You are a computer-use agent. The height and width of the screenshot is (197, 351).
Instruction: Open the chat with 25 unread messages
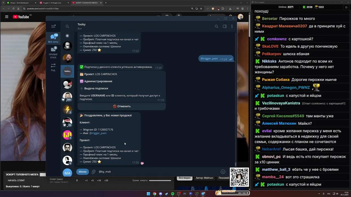coord(67,122)
